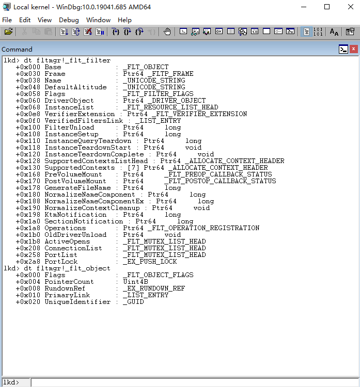
Task: Open the Help menu
Action: [x=124, y=20]
